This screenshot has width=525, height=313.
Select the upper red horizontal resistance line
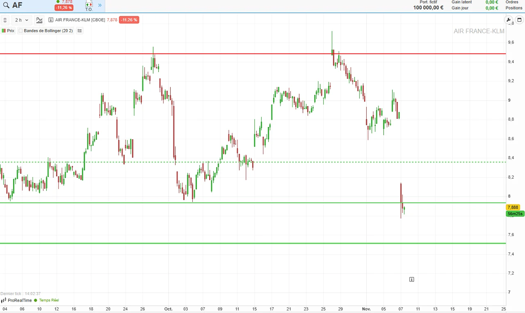pyautogui.click(x=253, y=54)
